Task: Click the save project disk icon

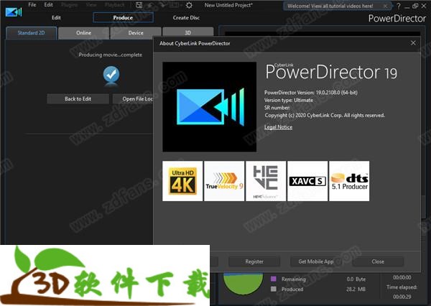Action: tap(139, 5)
